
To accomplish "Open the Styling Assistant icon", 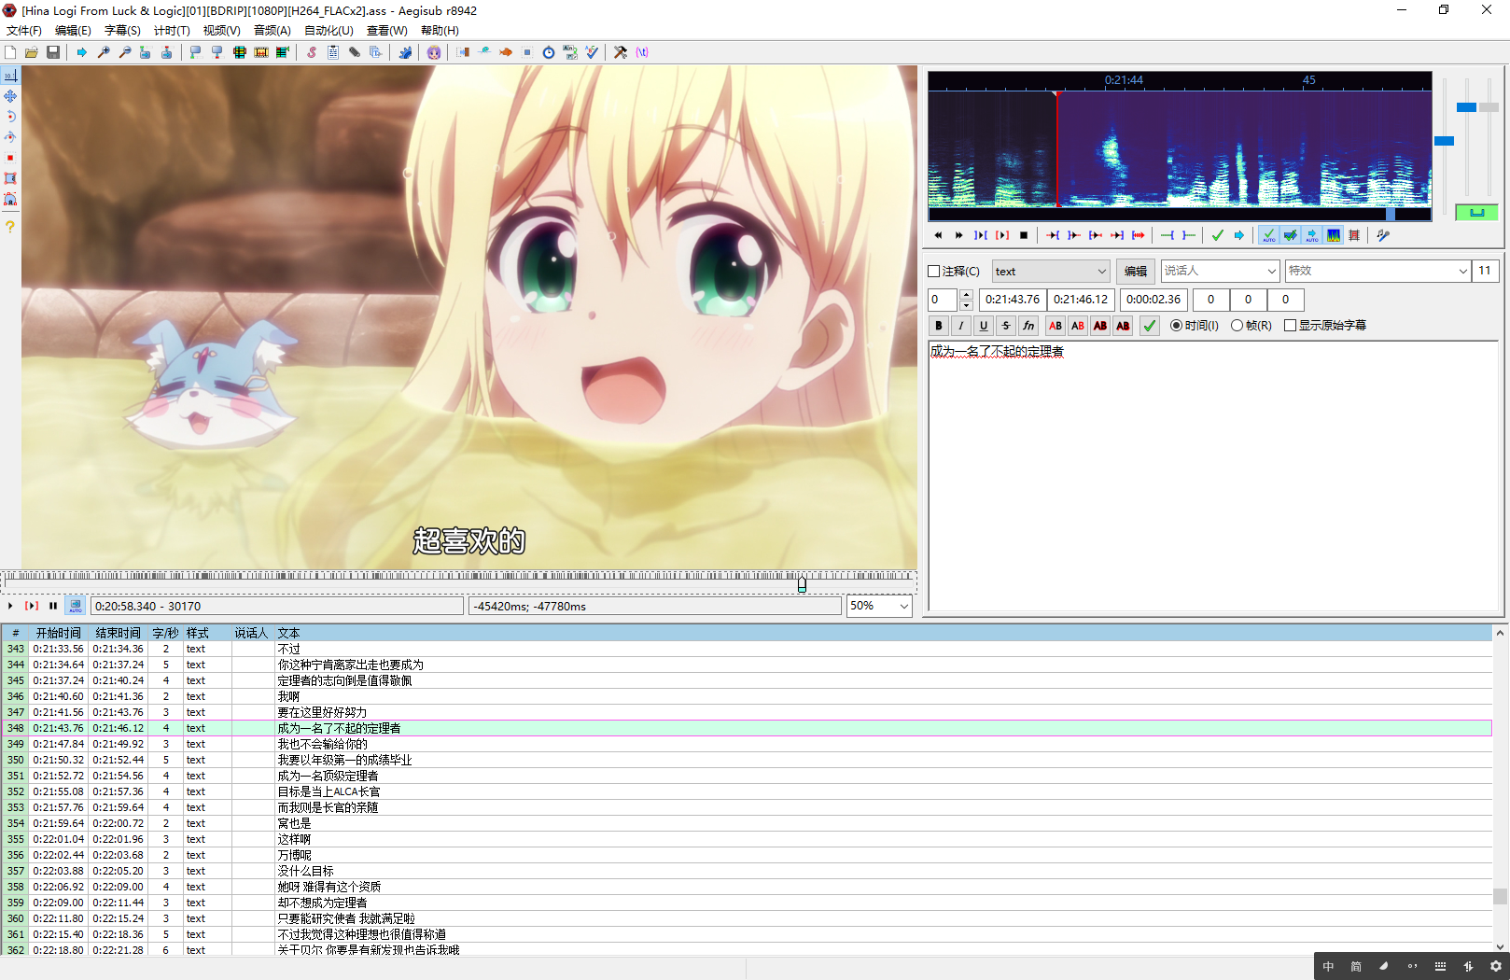I will [484, 52].
